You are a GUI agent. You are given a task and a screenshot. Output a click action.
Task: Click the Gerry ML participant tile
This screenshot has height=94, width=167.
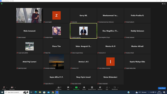click(83, 15)
